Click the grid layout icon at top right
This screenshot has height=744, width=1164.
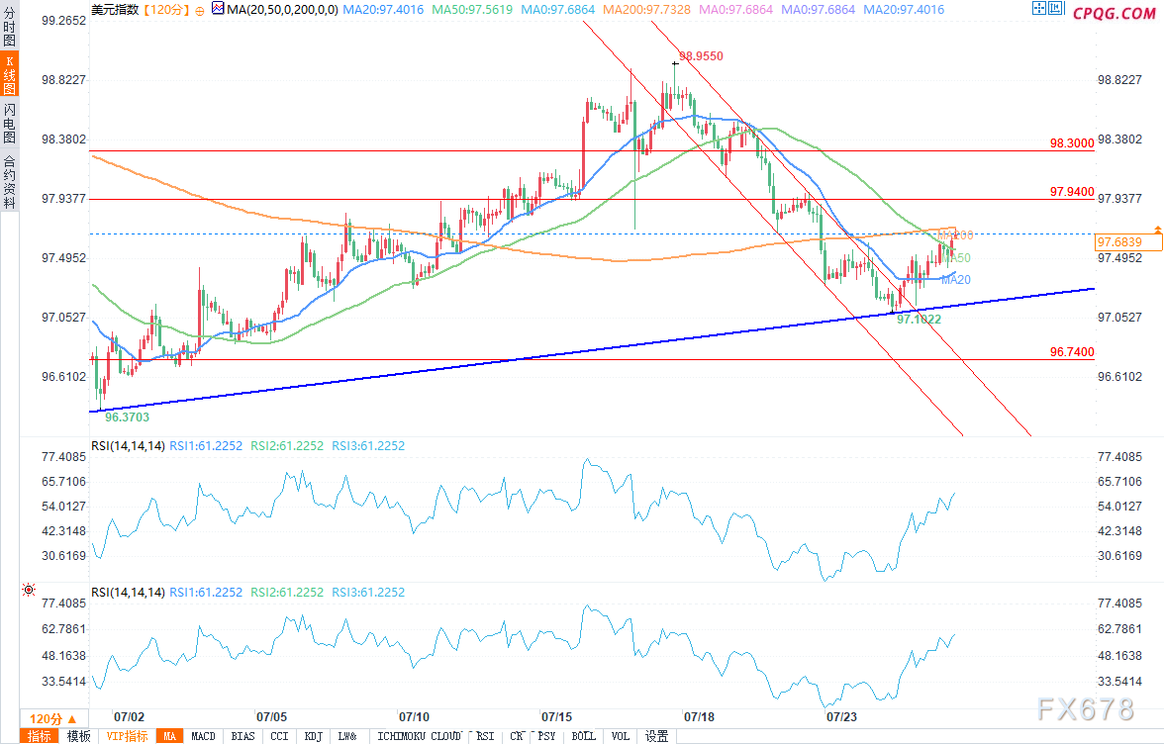[1038, 10]
